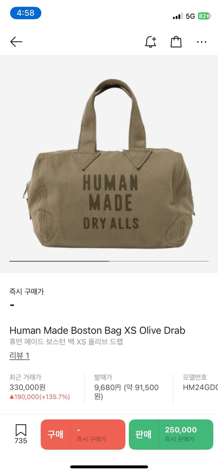Image resolution: width=218 pixels, height=473 pixels.
Task: Tap the home indicator bar
Action: pos(109,467)
